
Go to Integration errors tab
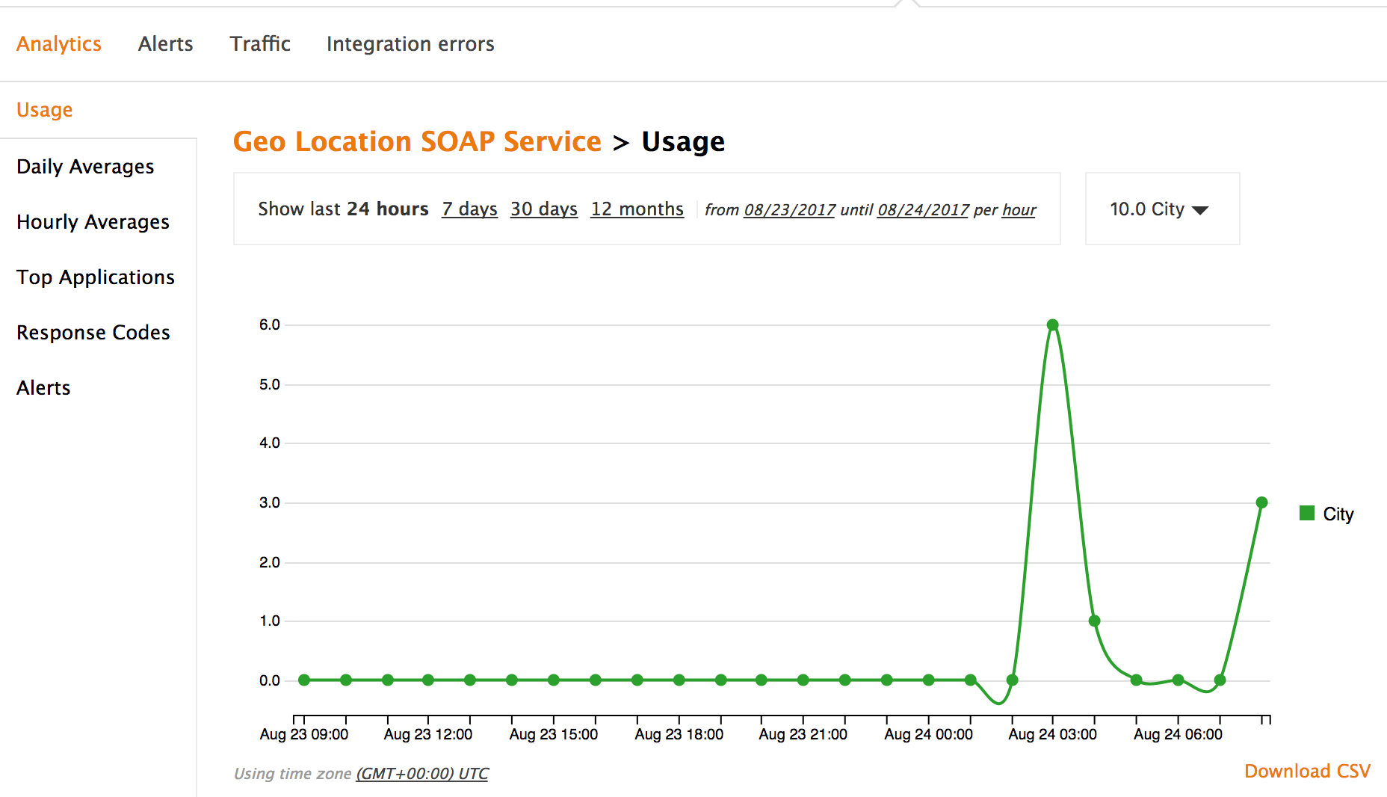pyautogui.click(x=410, y=44)
